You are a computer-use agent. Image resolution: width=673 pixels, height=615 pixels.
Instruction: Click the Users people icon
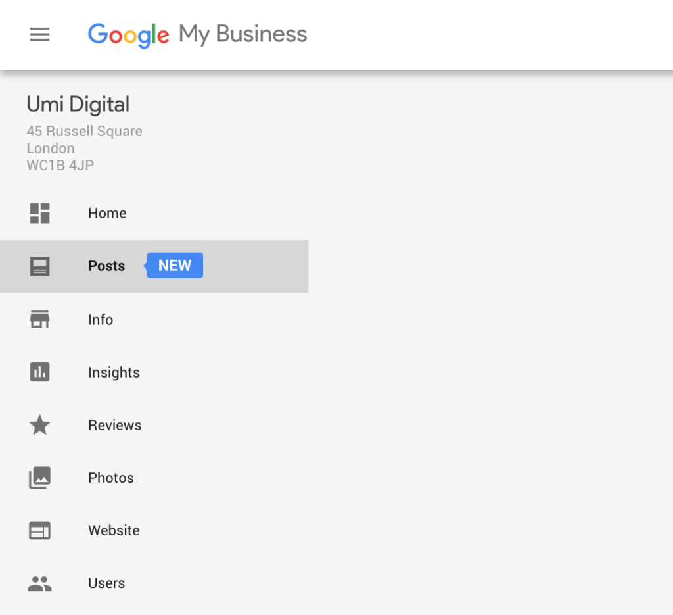(40, 583)
